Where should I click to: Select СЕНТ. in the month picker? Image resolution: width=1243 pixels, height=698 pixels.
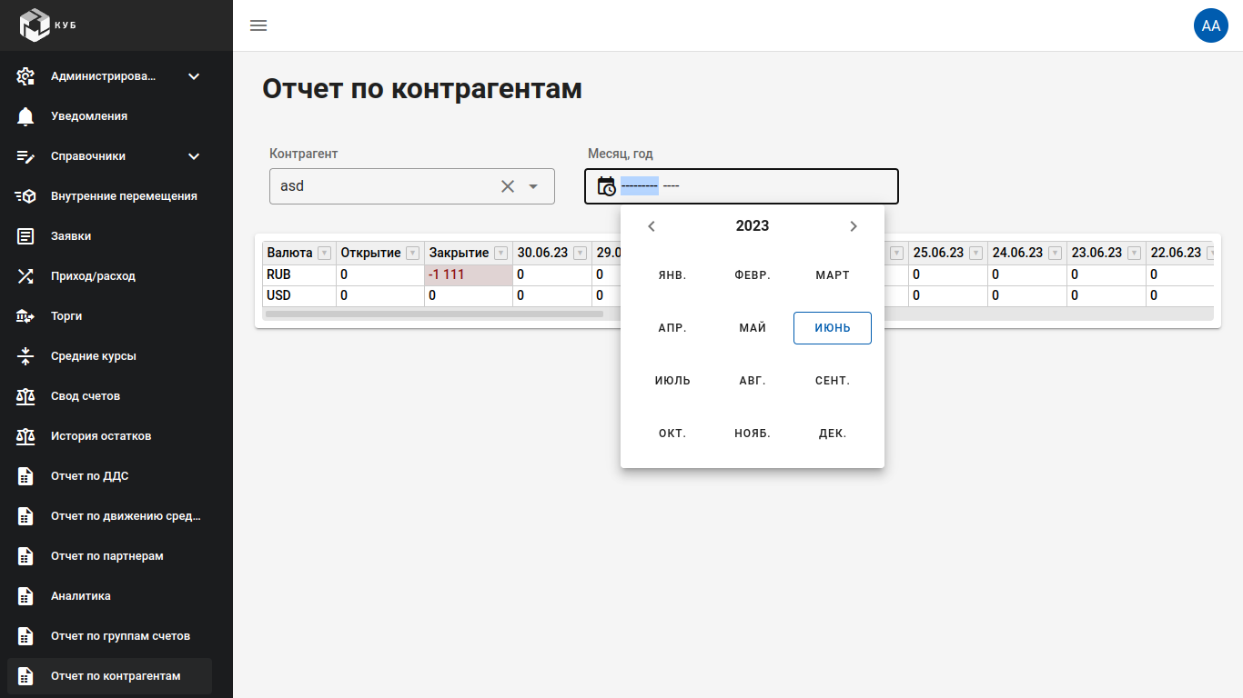(833, 381)
